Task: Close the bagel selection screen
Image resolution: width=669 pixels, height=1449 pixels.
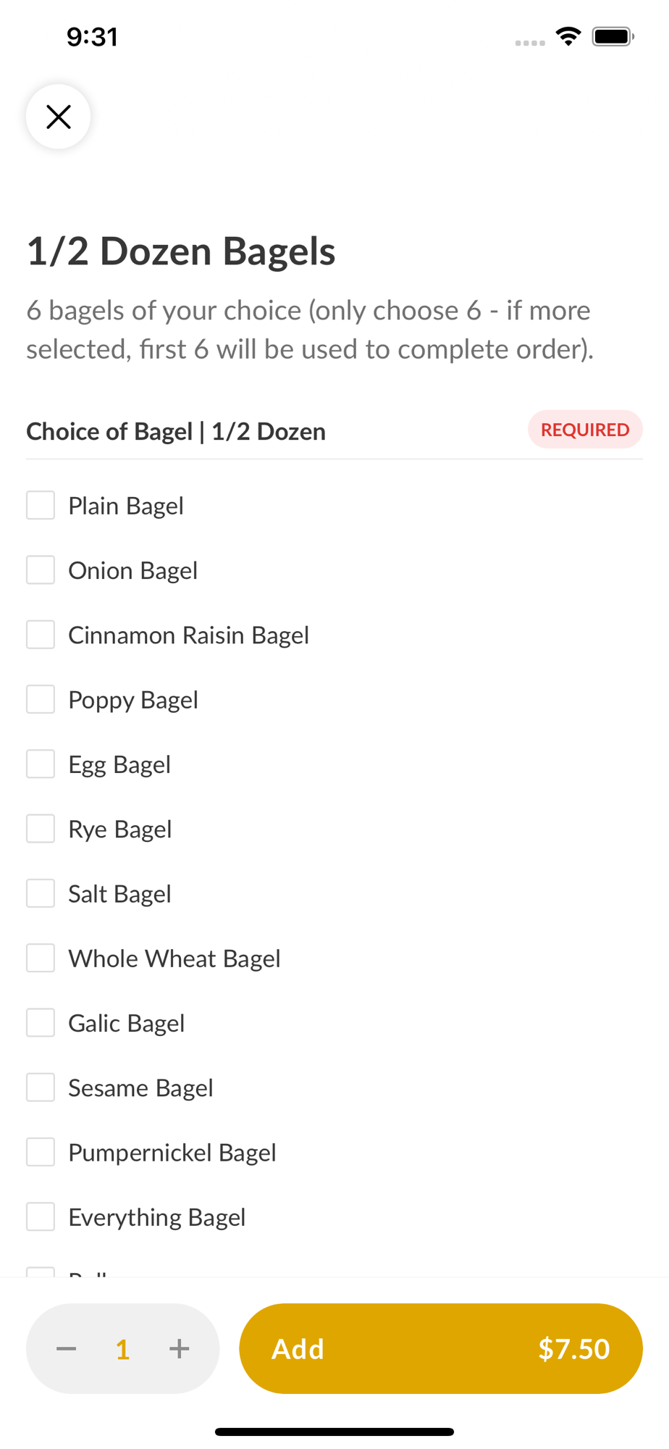Action: pyautogui.click(x=58, y=117)
